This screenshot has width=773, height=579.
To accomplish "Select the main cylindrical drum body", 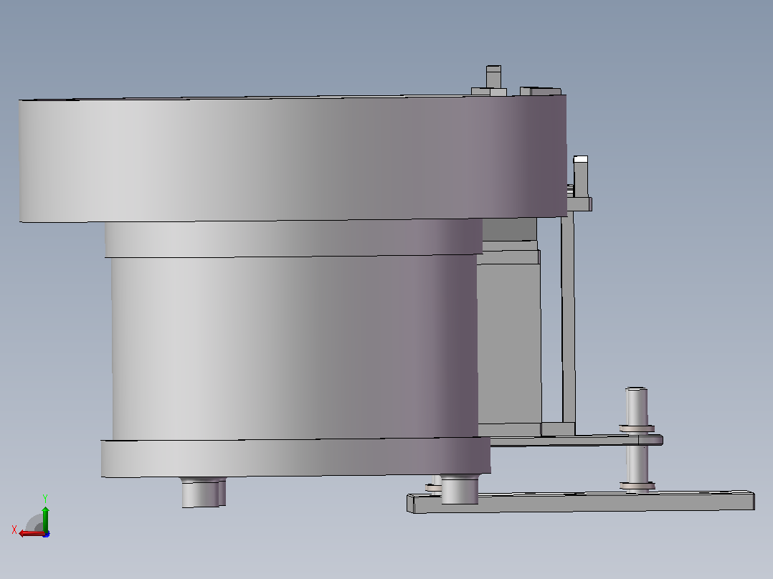I will click(x=294, y=348).
